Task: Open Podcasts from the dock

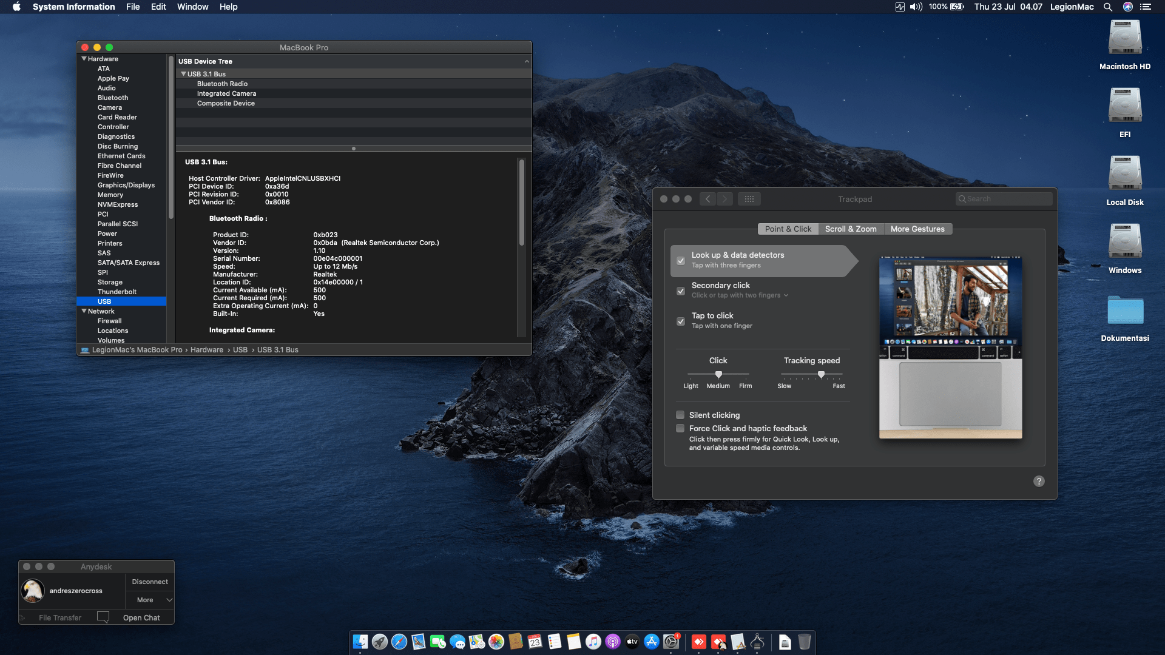Action: (613, 642)
